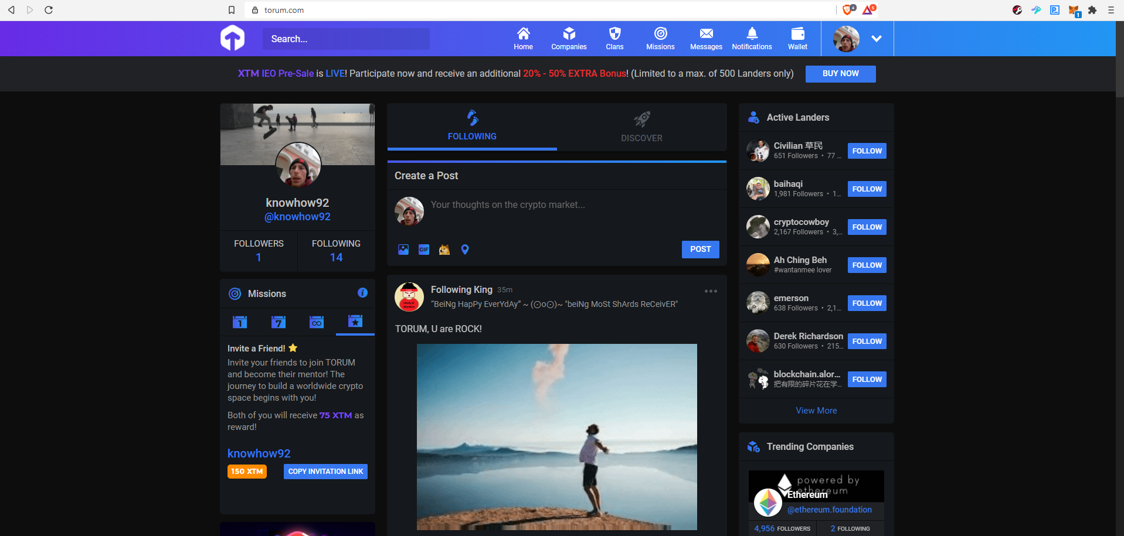Open baihaqi's profile name

point(788,184)
